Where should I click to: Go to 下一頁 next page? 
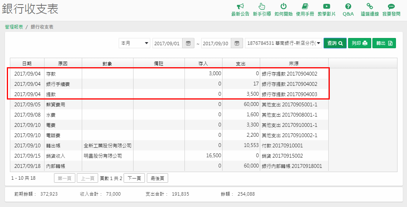click(134, 178)
